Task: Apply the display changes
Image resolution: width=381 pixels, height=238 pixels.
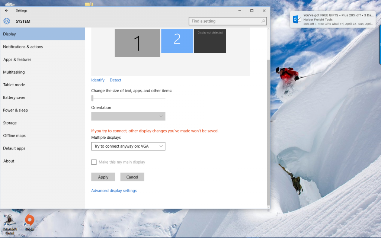Action: (x=103, y=177)
